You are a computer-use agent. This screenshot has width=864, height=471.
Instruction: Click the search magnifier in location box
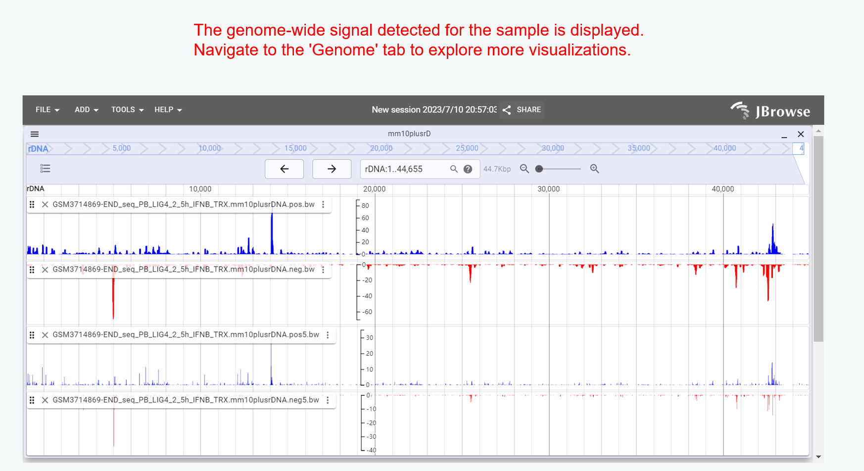pos(454,169)
